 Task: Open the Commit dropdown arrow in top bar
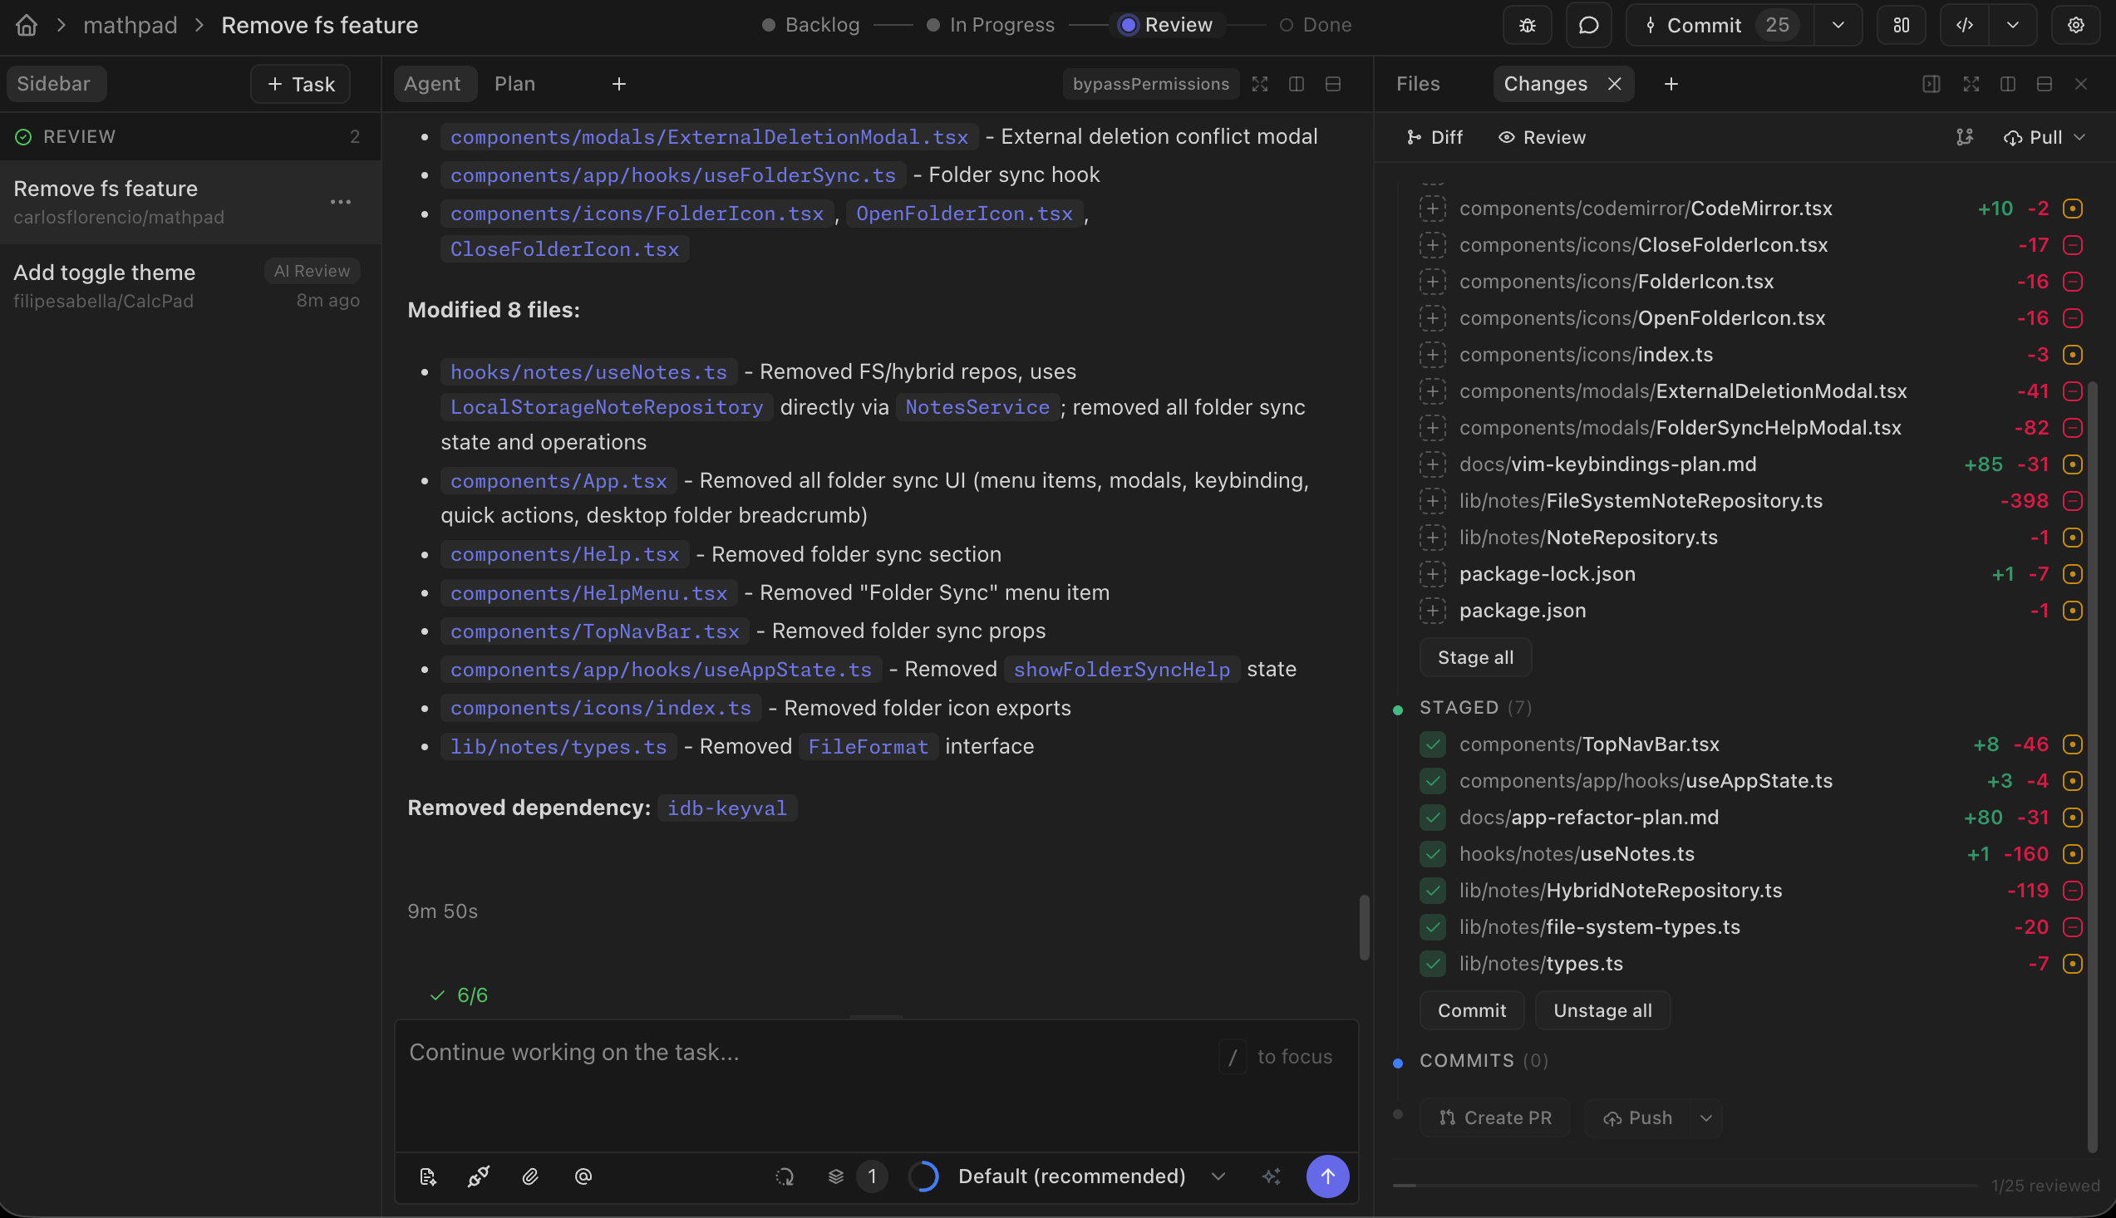point(1838,25)
